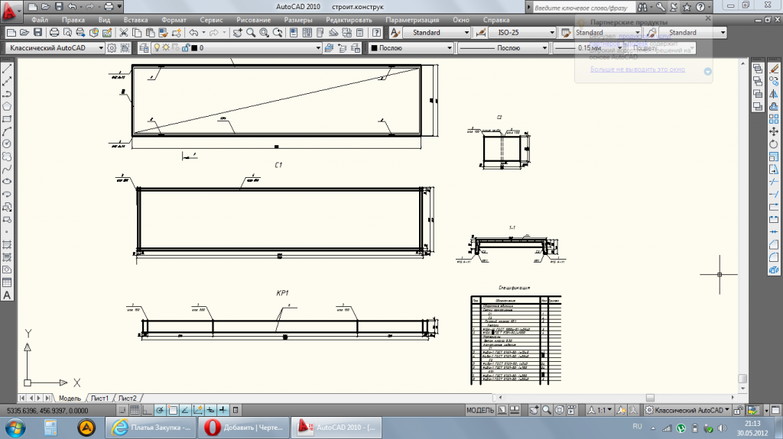Image resolution: width=783 pixels, height=439 pixels.
Task: Select the Line draw tool
Action: click(x=7, y=69)
